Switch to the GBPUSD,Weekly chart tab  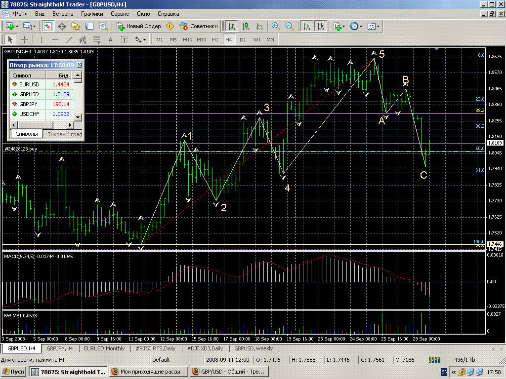253,348
